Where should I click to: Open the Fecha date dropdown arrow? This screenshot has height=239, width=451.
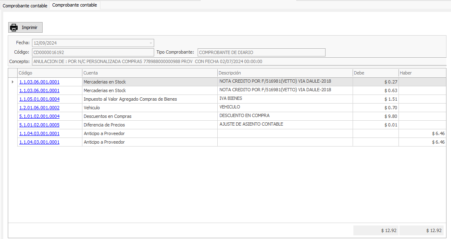(x=151, y=43)
